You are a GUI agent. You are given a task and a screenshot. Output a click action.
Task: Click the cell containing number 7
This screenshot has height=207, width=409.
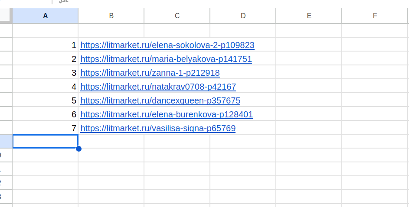tap(45, 128)
